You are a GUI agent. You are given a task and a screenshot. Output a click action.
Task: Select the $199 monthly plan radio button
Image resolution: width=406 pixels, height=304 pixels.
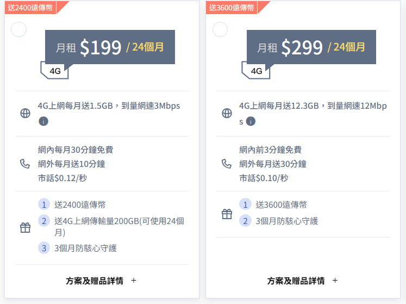coord(18,29)
